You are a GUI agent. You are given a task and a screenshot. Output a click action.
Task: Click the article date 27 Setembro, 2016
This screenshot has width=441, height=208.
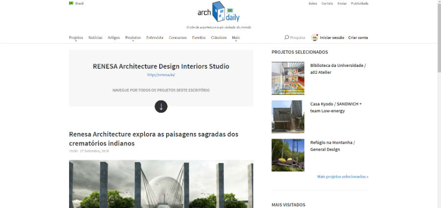coord(95,151)
